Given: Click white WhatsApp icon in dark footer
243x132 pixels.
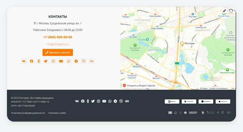Looking at the screenshot, I should [x=110, y=101].
